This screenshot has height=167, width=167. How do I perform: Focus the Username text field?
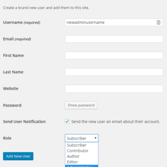114,22
